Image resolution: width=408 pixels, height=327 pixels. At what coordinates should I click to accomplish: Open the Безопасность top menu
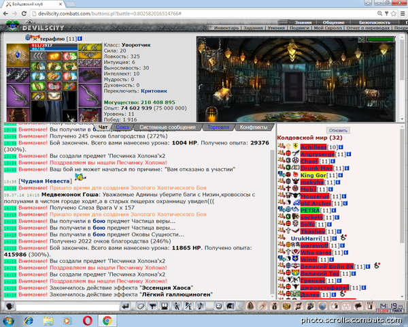[375, 22]
